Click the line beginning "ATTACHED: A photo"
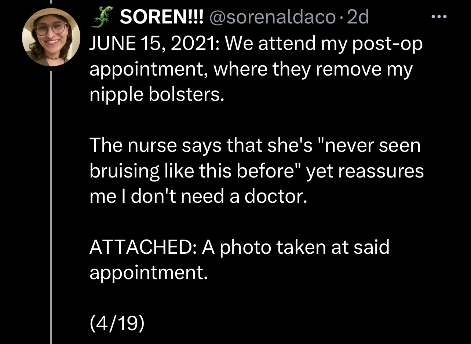Image resolution: width=471 pixels, height=344 pixels. pyautogui.click(x=240, y=248)
